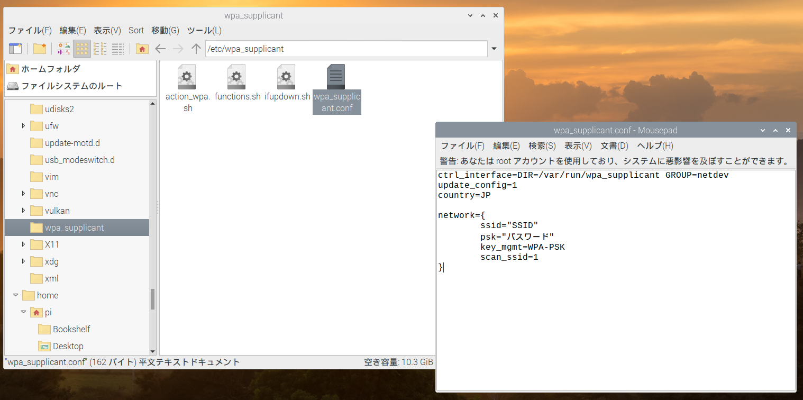This screenshot has width=803, height=400.
Task: Open 移動 menu in file manager
Action: (x=165, y=30)
